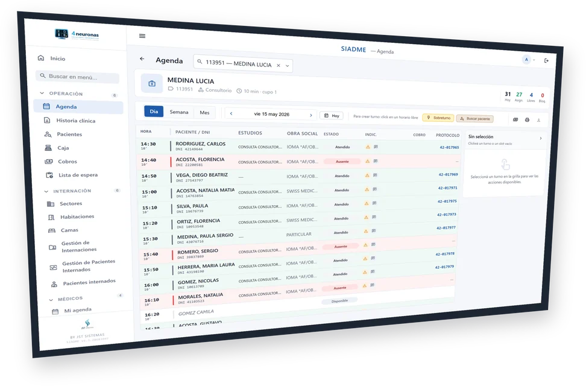The image size is (586, 386).
Task: Switch to the Mes view tab
Action: pyautogui.click(x=204, y=113)
